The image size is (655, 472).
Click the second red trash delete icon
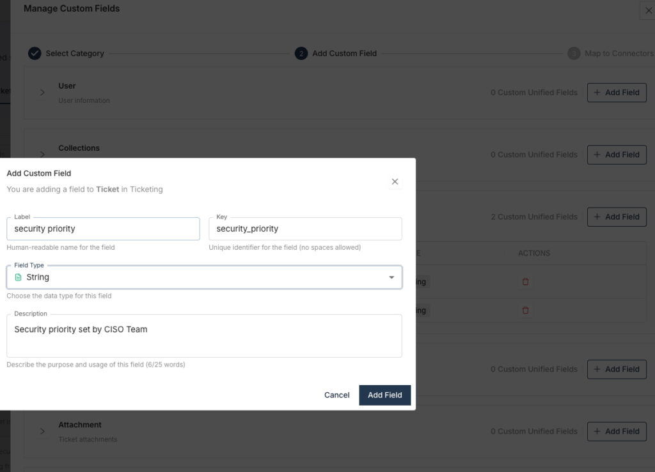coord(525,310)
